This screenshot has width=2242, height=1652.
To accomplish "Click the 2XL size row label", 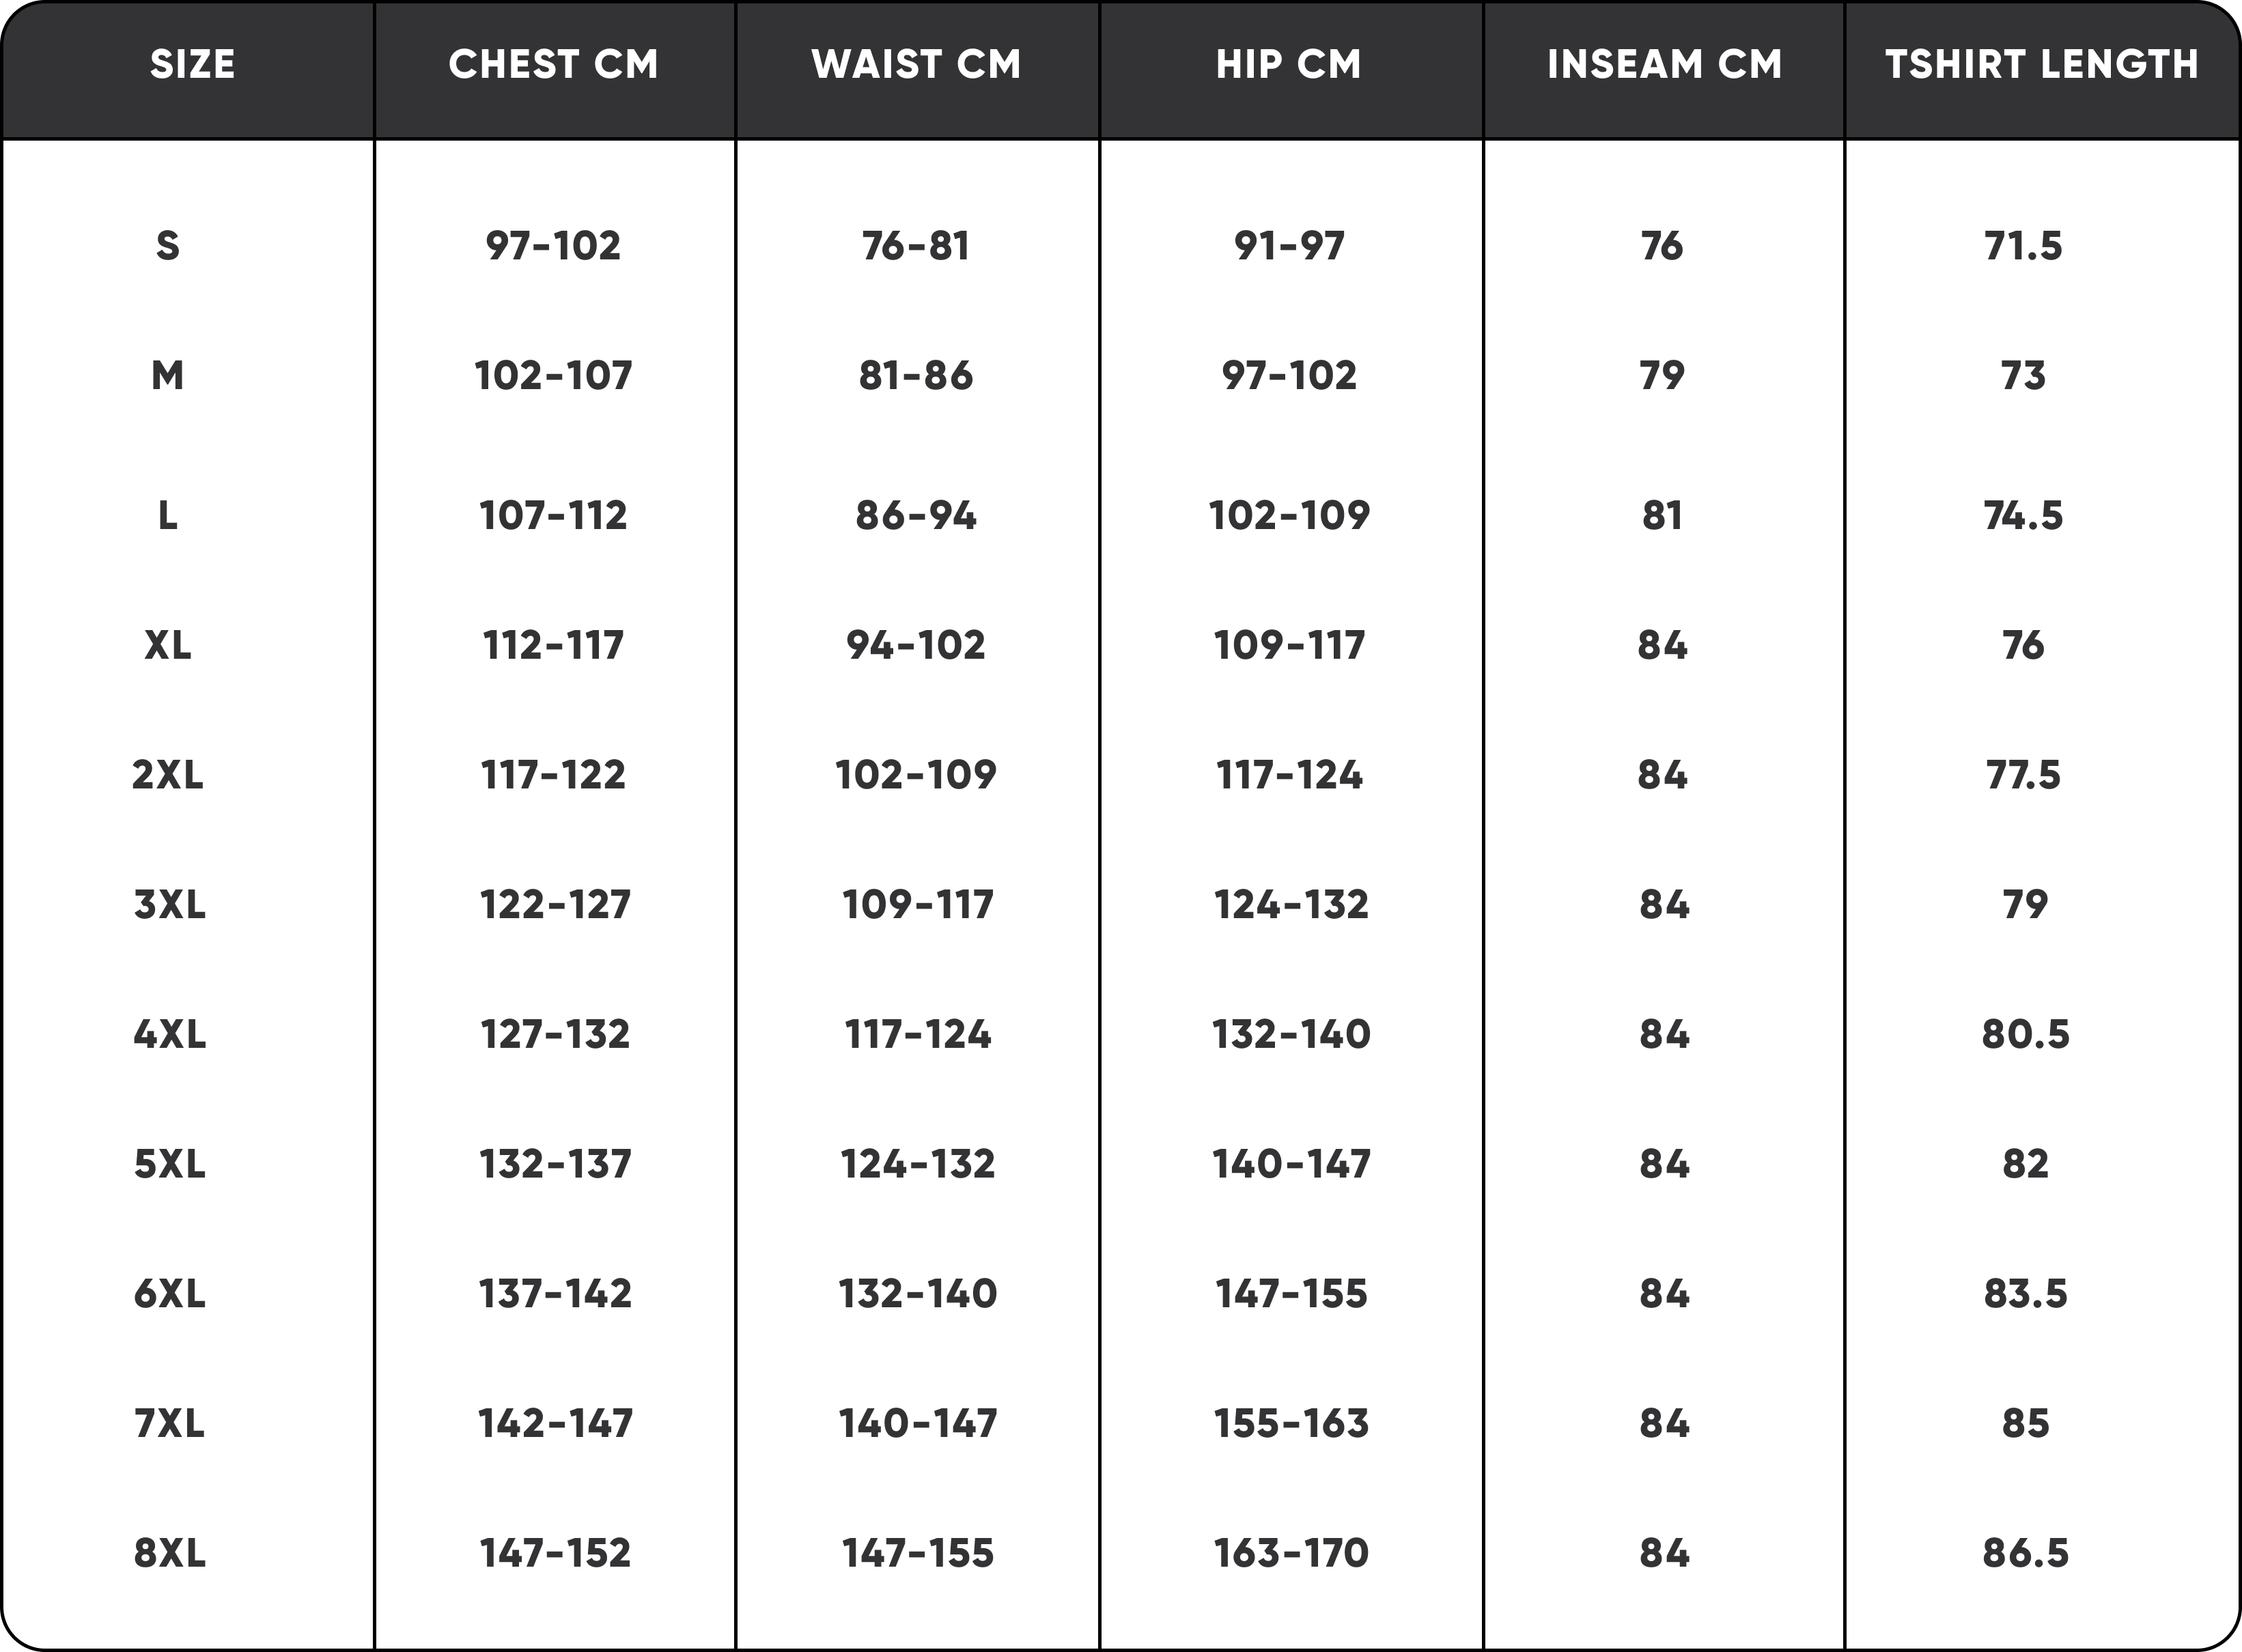I will pyautogui.click(x=168, y=775).
